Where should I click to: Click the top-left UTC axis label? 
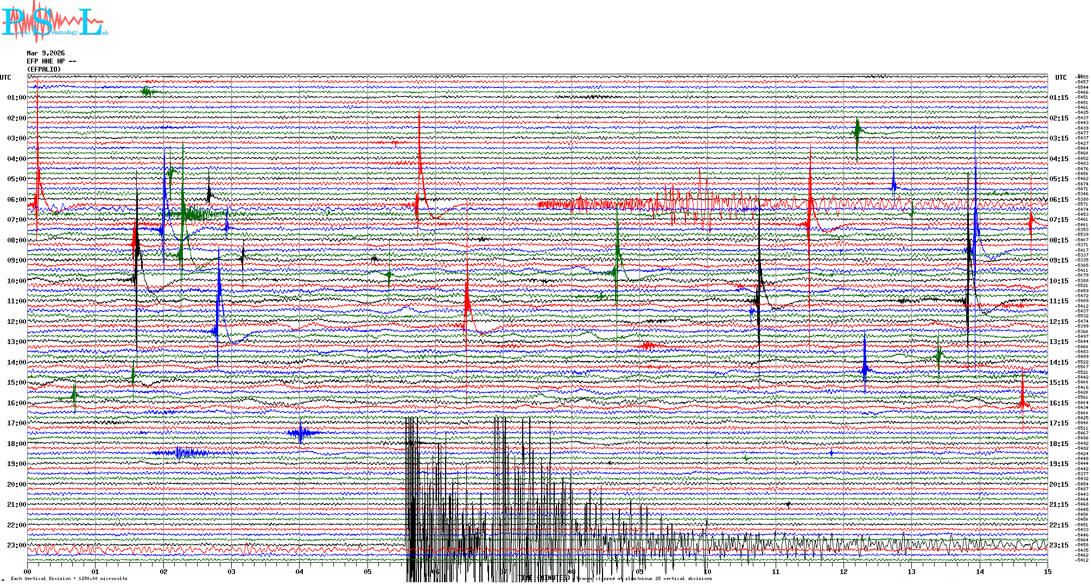coord(5,78)
